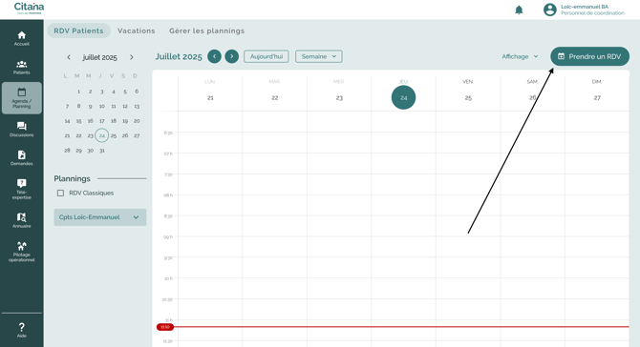Click the Prendre un RDV button

[x=589, y=56]
